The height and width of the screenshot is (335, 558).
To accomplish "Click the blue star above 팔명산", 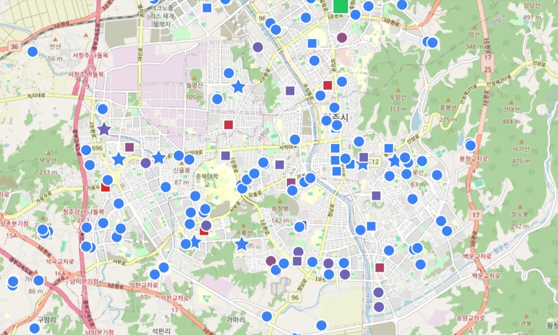I will [238, 87].
